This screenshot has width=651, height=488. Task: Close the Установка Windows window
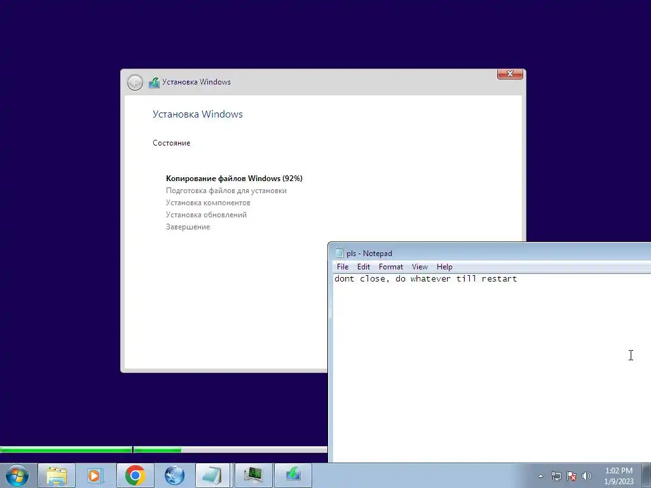pyautogui.click(x=510, y=74)
